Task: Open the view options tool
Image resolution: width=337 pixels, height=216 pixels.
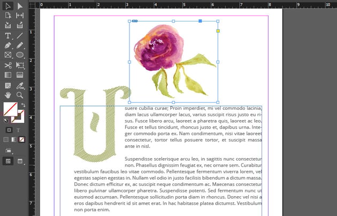Action: coord(8,151)
